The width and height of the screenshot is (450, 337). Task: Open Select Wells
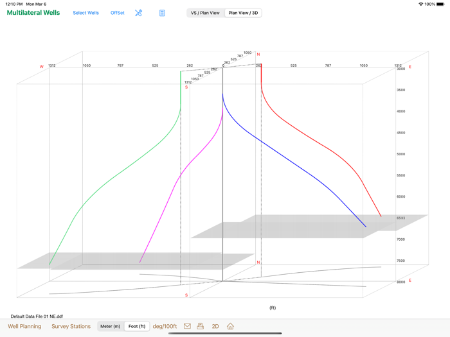coord(85,13)
